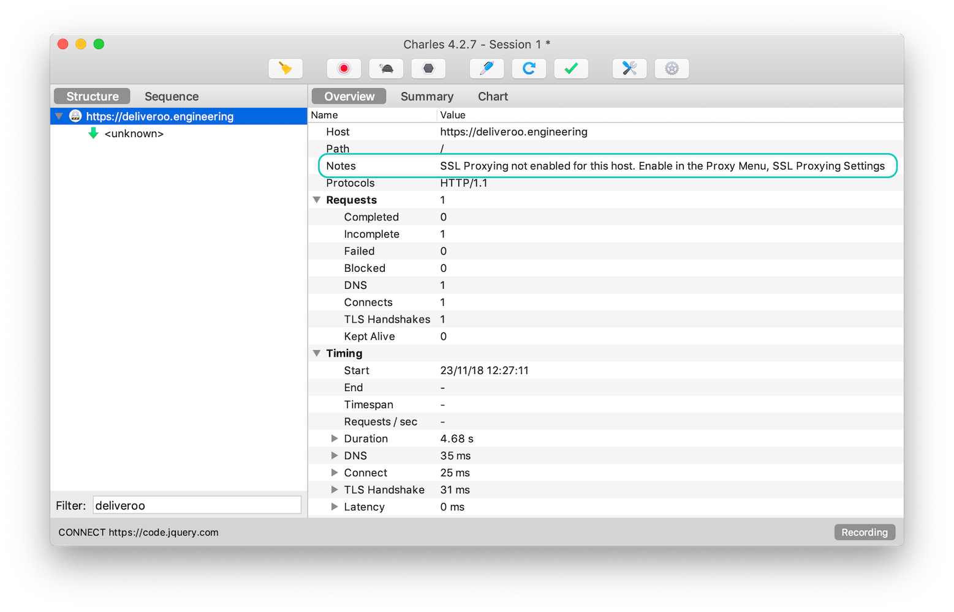Collapse the Requests section
The width and height of the screenshot is (954, 612).
[x=317, y=200]
